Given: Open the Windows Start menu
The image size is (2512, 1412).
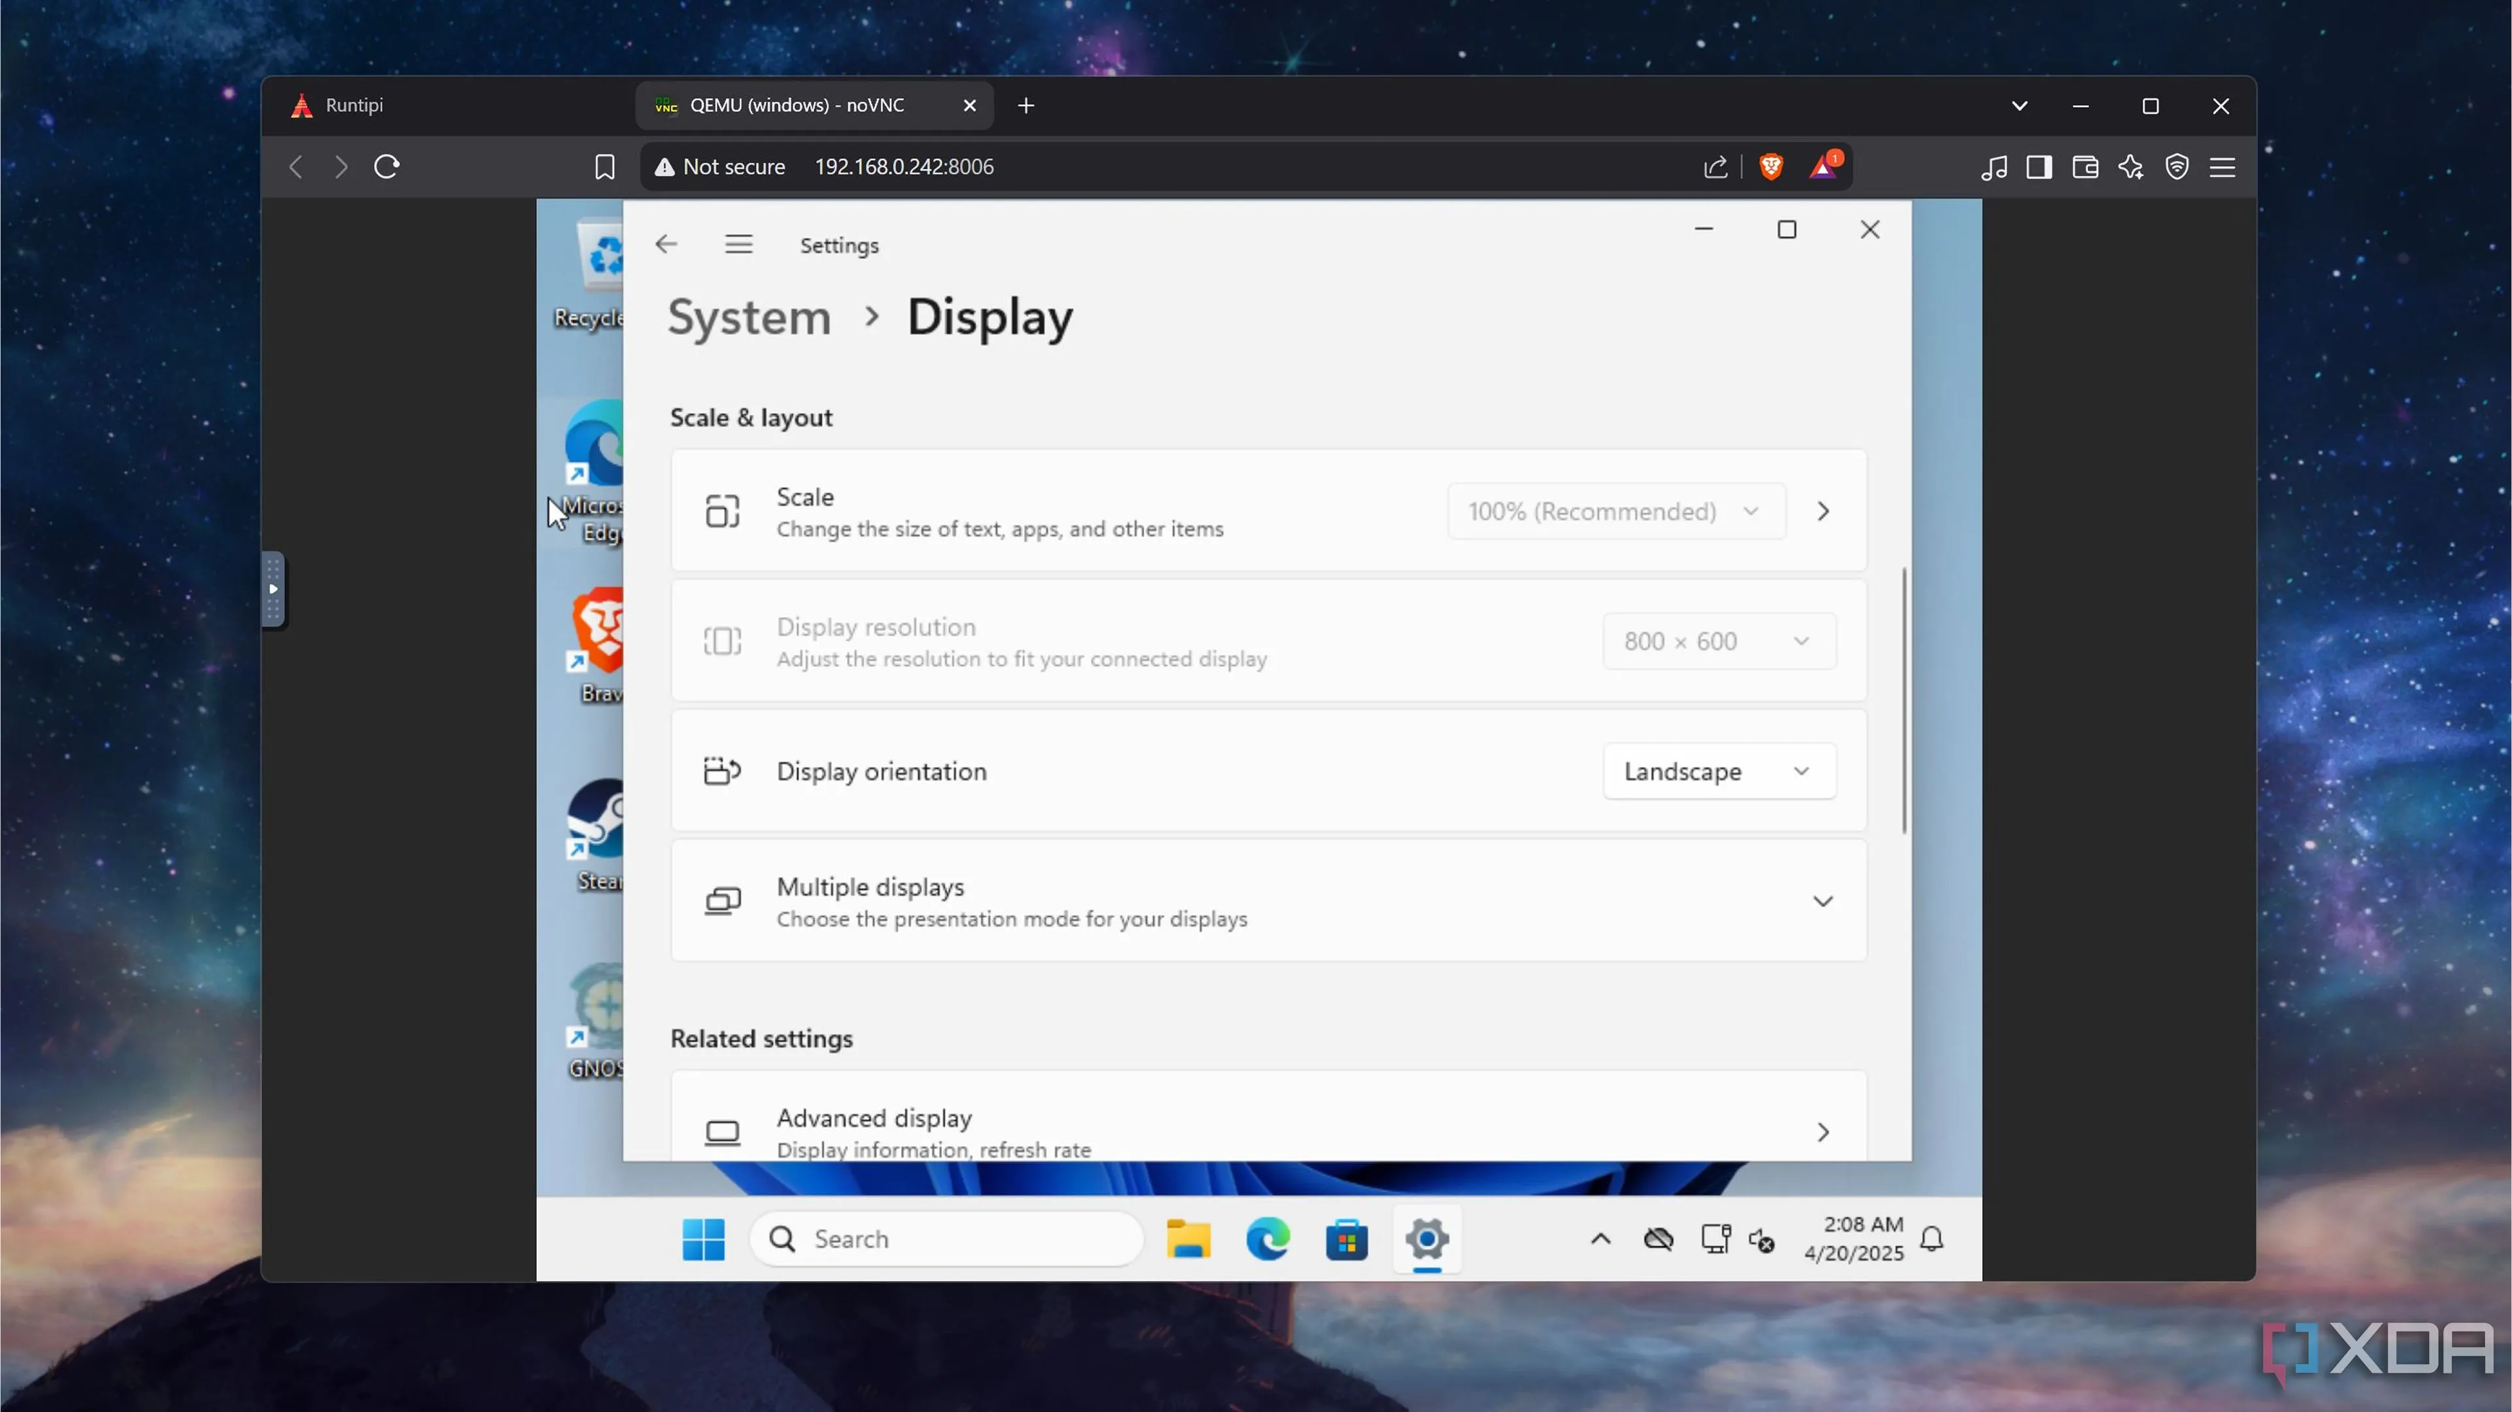Looking at the screenshot, I should point(703,1239).
